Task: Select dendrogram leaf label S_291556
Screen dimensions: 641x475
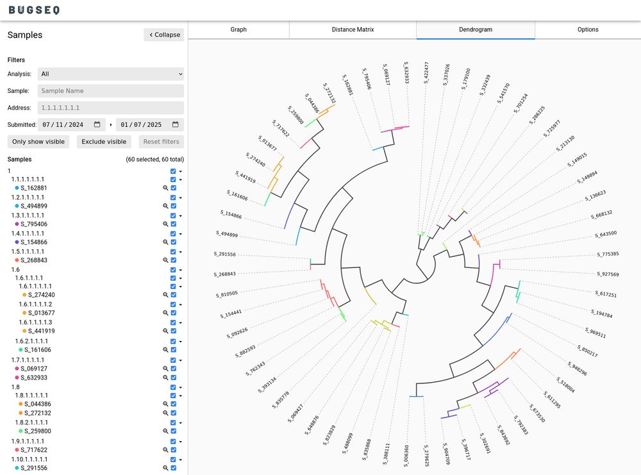Action: coord(224,254)
